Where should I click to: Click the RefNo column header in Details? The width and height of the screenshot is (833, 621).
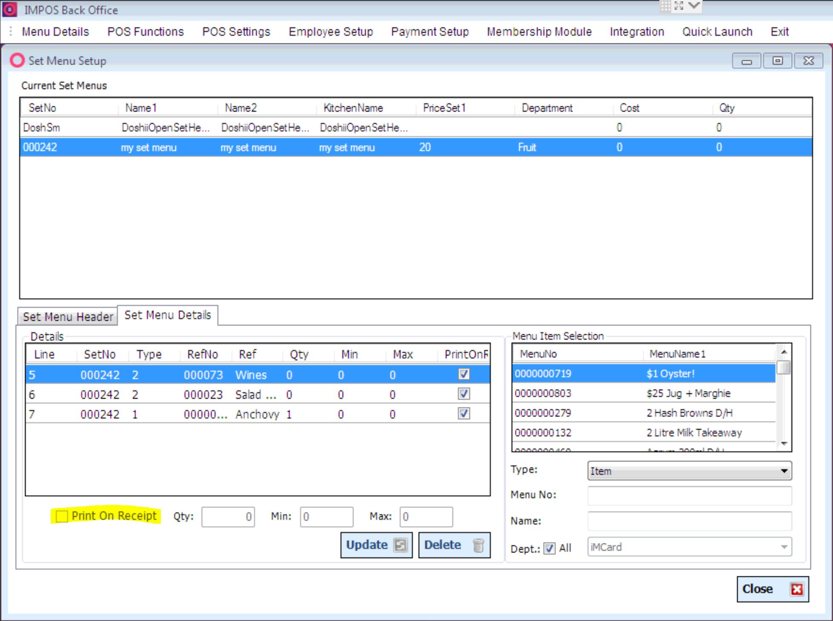point(206,354)
